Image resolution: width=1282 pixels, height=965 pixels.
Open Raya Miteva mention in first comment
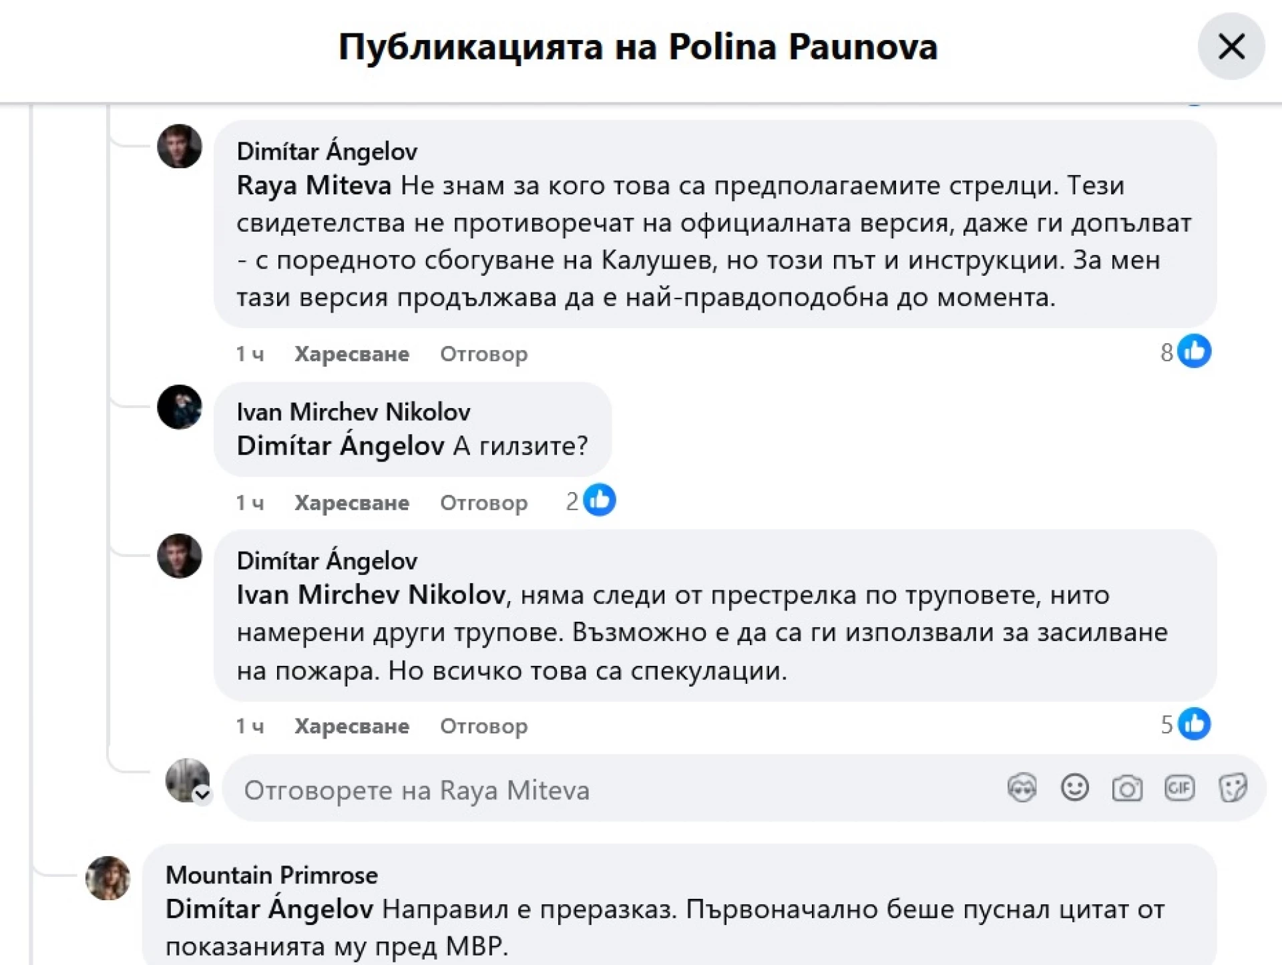(314, 186)
